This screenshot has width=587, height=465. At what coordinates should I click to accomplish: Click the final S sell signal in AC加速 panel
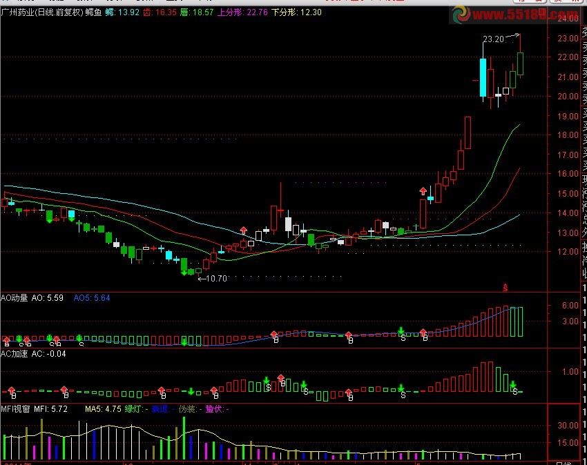point(515,391)
